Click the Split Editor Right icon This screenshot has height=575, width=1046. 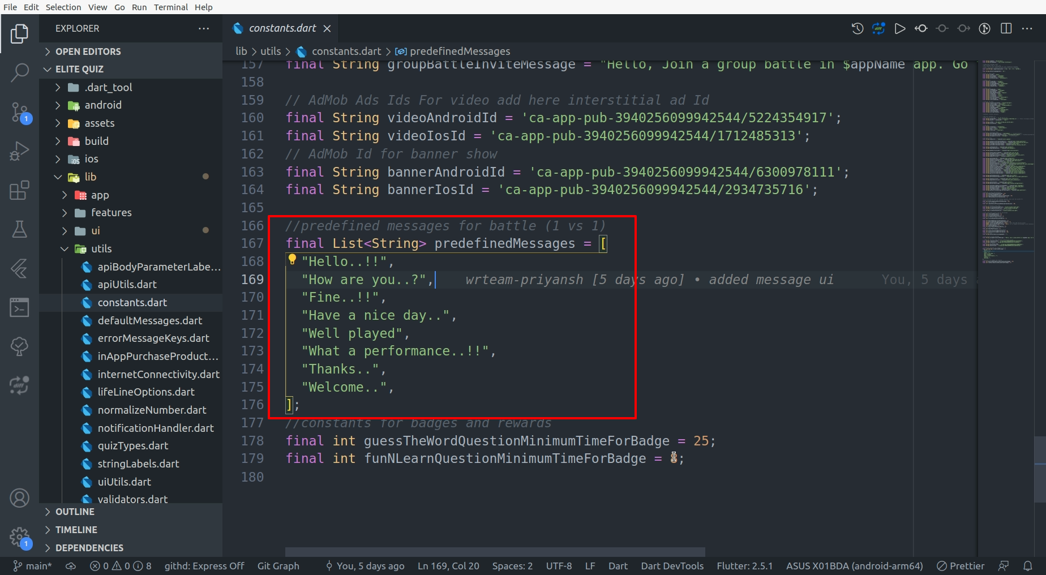coord(1006,28)
